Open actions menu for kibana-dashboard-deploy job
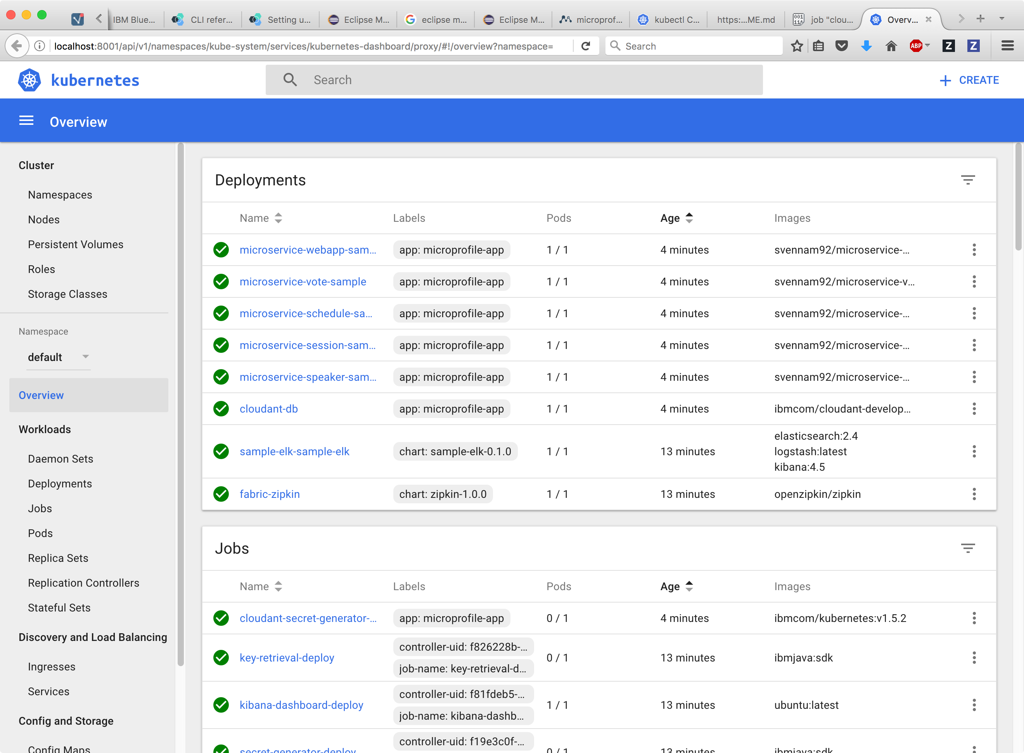The height and width of the screenshot is (753, 1024). 974,705
